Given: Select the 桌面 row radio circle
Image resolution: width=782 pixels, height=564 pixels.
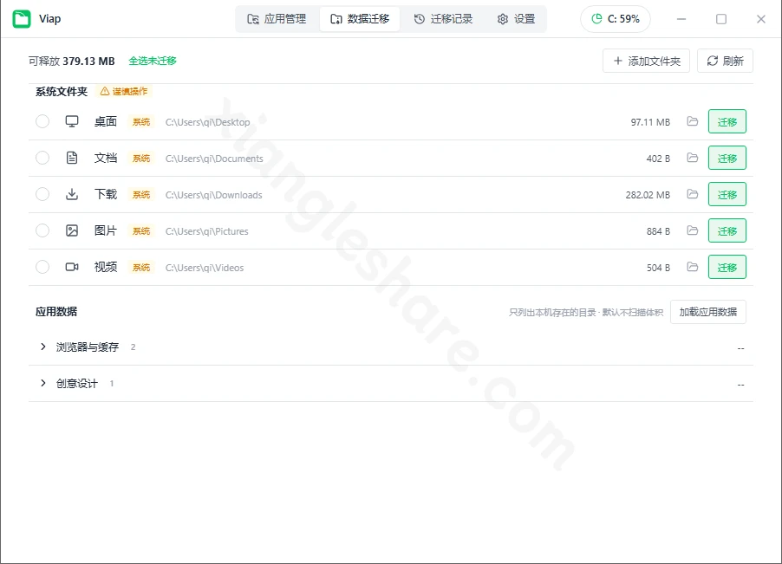Looking at the screenshot, I should tap(42, 121).
